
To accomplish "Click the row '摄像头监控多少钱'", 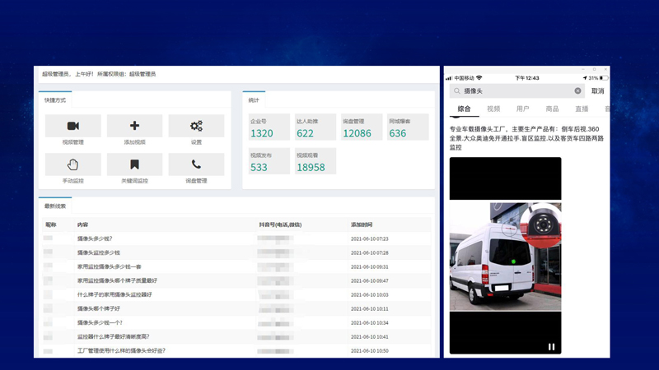I will 99,252.
